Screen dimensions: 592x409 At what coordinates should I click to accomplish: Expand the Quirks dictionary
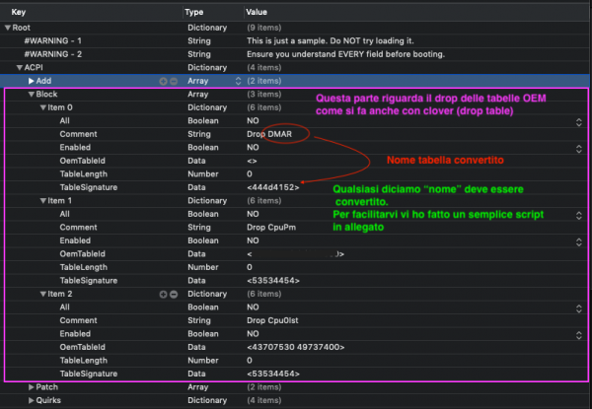32,400
